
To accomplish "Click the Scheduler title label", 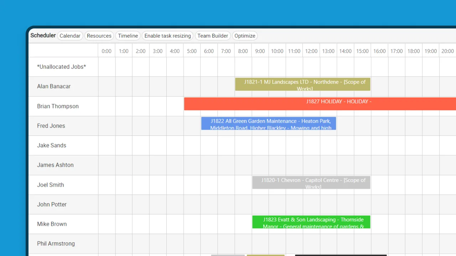I will [43, 35].
